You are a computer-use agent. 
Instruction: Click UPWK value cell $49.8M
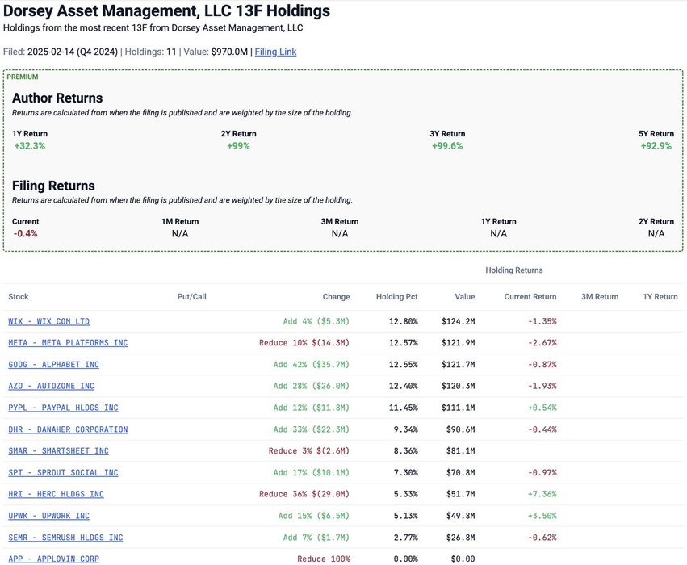(x=460, y=516)
